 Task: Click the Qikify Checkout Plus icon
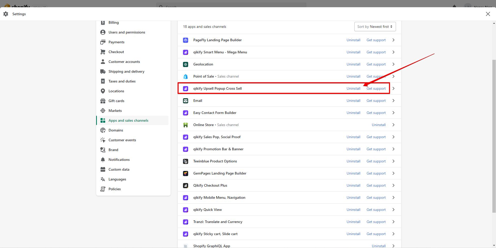186,186
